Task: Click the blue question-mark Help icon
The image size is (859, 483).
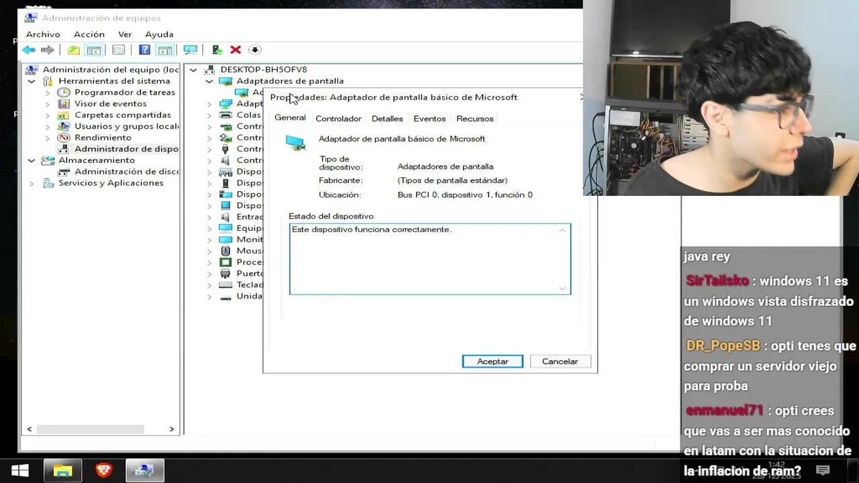Action: click(144, 50)
